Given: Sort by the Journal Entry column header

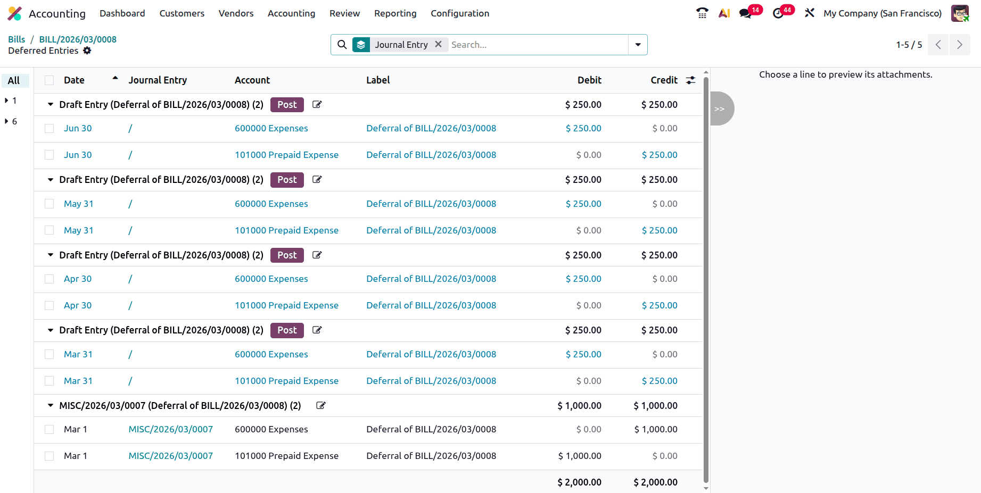Looking at the screenshot, I should point(158,80).
